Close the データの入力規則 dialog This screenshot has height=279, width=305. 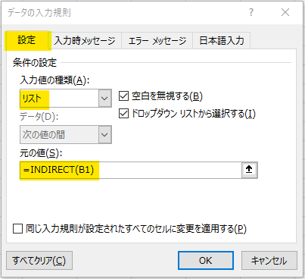285,12
